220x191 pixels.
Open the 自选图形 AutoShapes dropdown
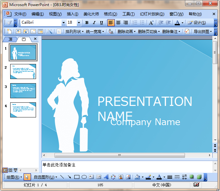[45, 177]
